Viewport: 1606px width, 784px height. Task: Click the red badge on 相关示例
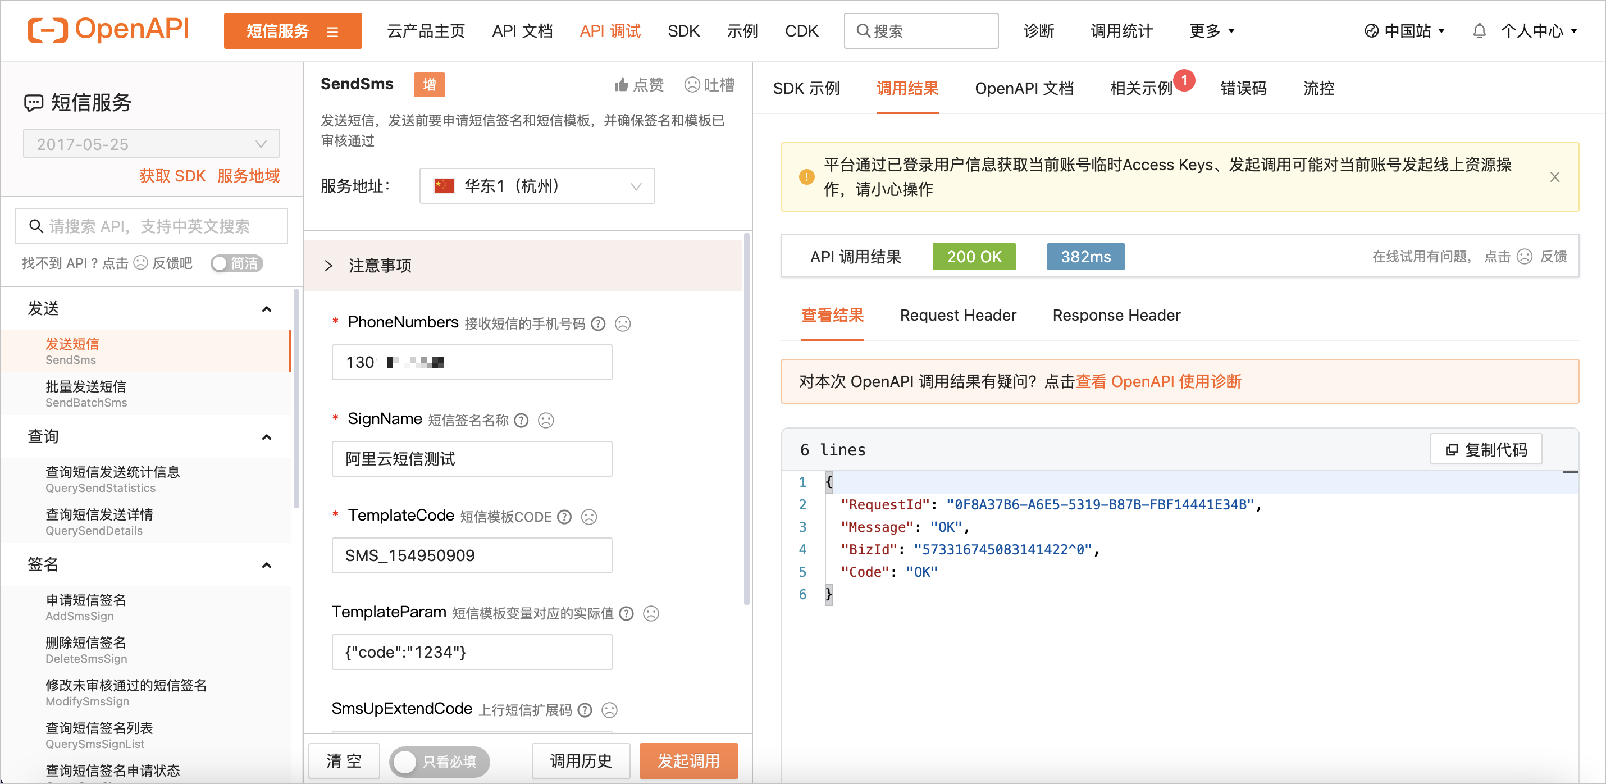(x=1183, y=80)
